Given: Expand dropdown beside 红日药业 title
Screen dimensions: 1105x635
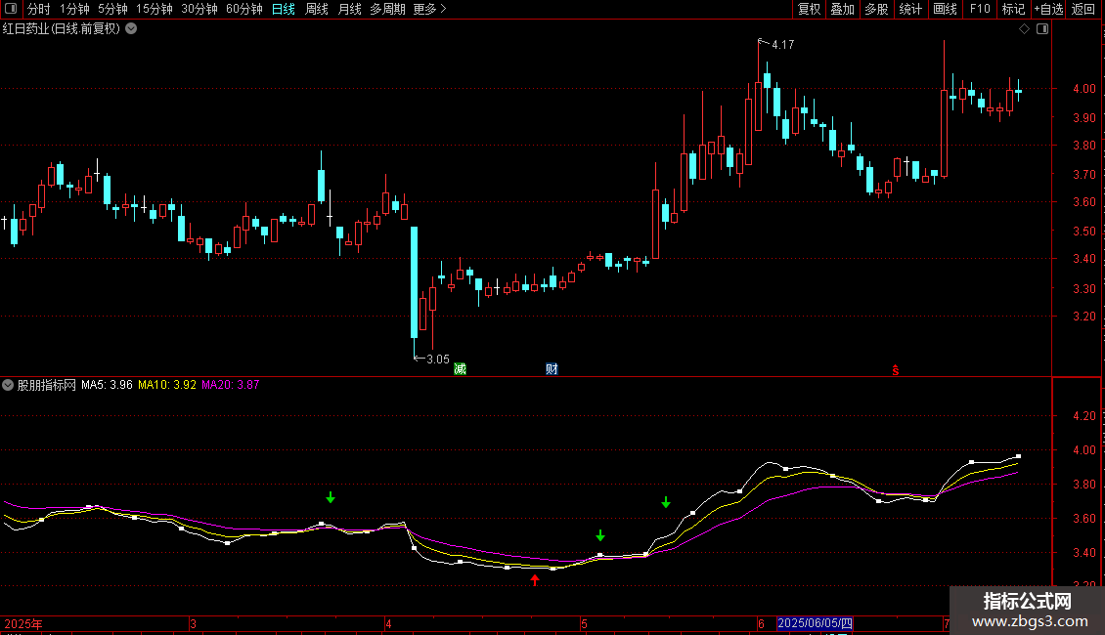Looking at the screenshot, I should pos(131,29).
